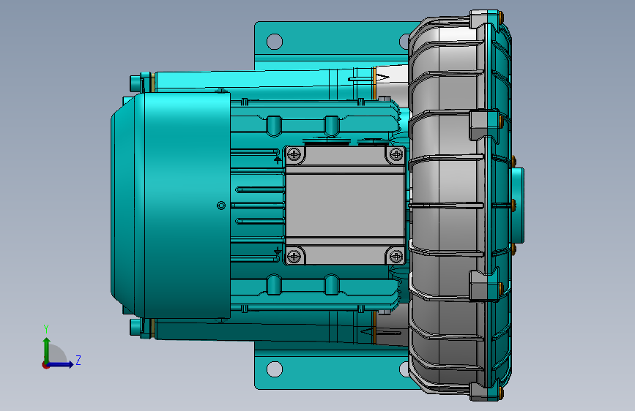Image resolution: width=635 pixels, height=411 pixels.
Task: Select the gray terminal box cover face
Action: (345, 205)
